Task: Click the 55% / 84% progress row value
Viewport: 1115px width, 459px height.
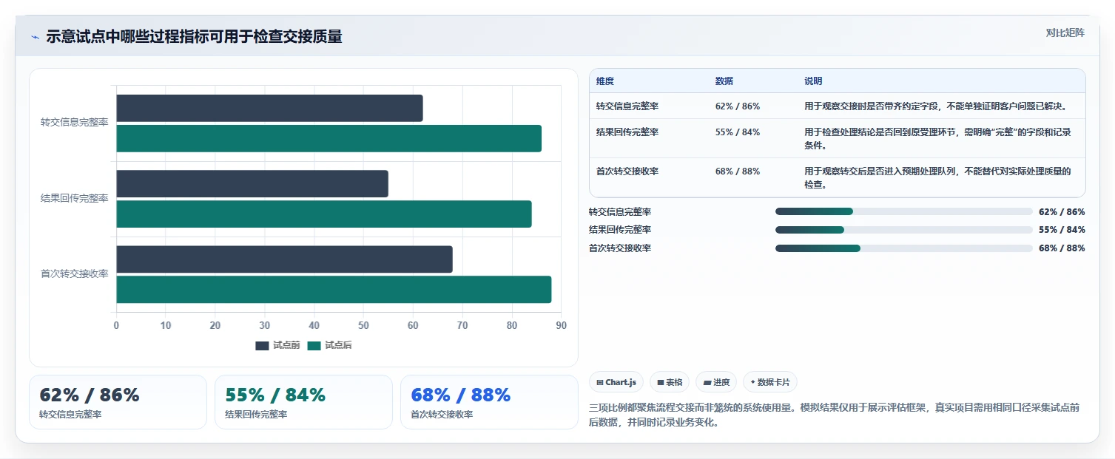Action: 1062,230
